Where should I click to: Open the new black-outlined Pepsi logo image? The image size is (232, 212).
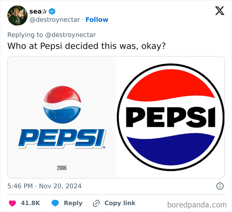(171, 117)
